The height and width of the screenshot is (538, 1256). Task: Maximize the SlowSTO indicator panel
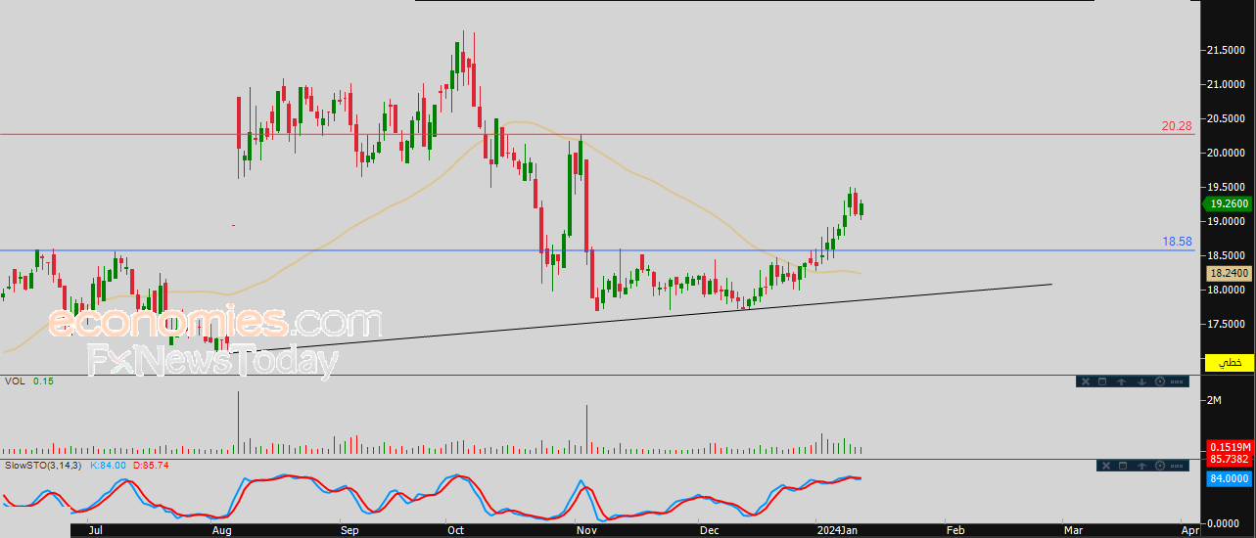(1123, 466)
